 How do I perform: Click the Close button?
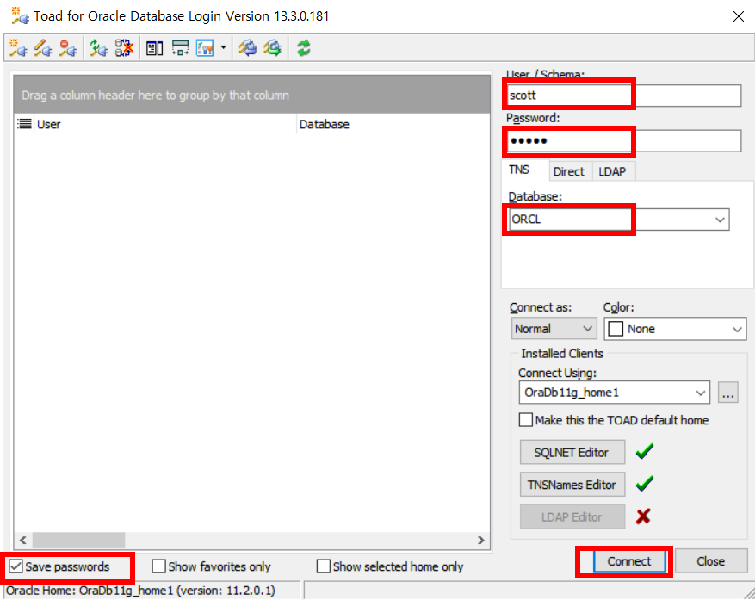click(711, 561)
